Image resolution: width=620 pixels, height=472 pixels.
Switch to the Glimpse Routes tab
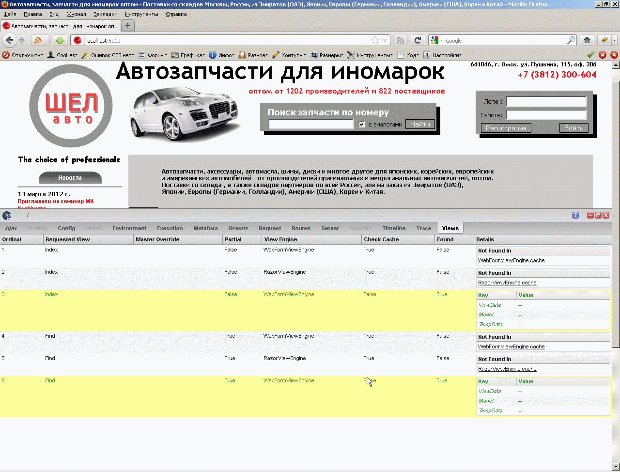coord(301,228)
